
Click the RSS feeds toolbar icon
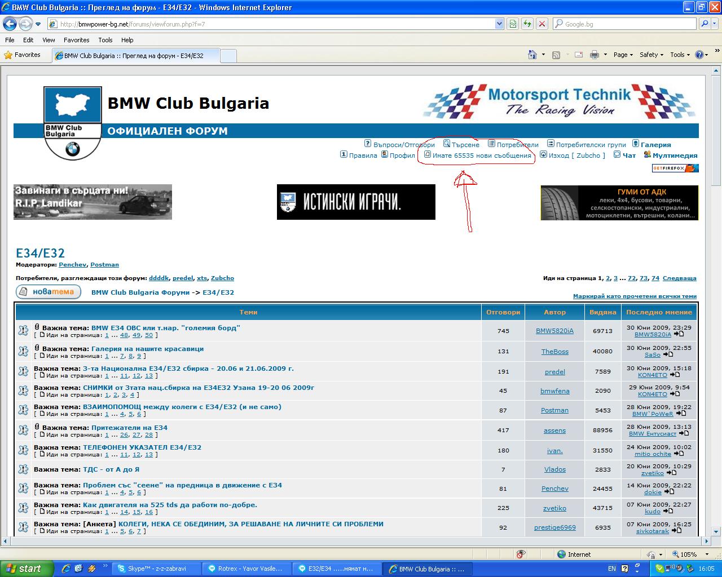point(556,55)
